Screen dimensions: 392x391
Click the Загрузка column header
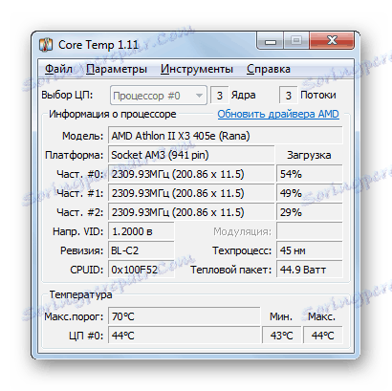(309, 155)
